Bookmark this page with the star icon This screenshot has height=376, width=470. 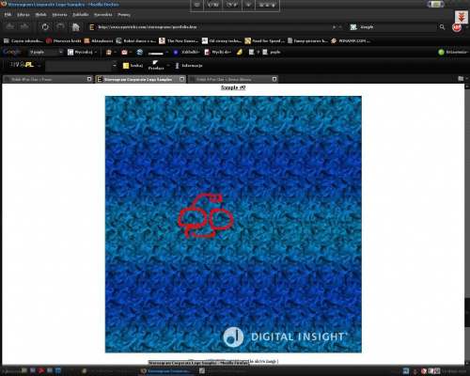pyautogui.click(x=334, y=27)
